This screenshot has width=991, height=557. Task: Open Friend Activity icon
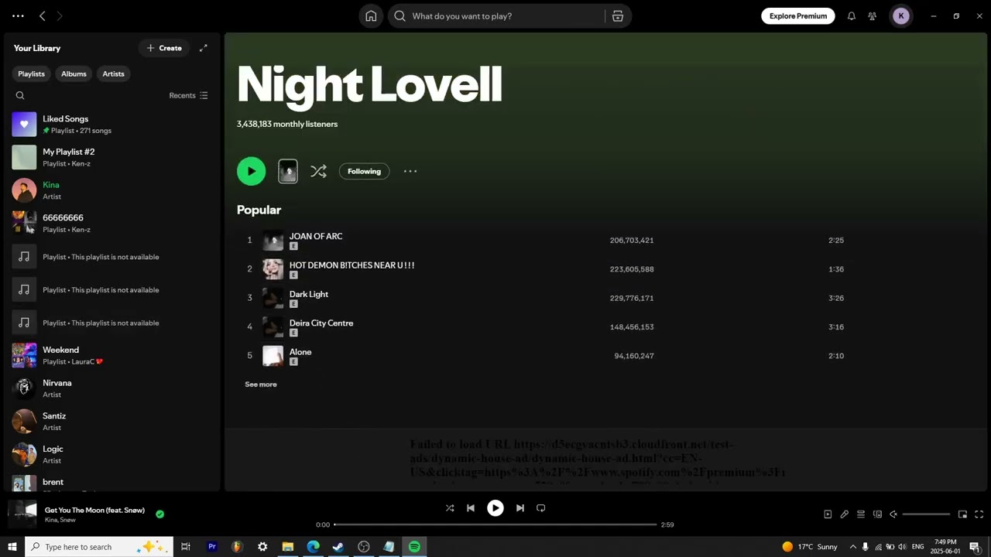point(873,16)
